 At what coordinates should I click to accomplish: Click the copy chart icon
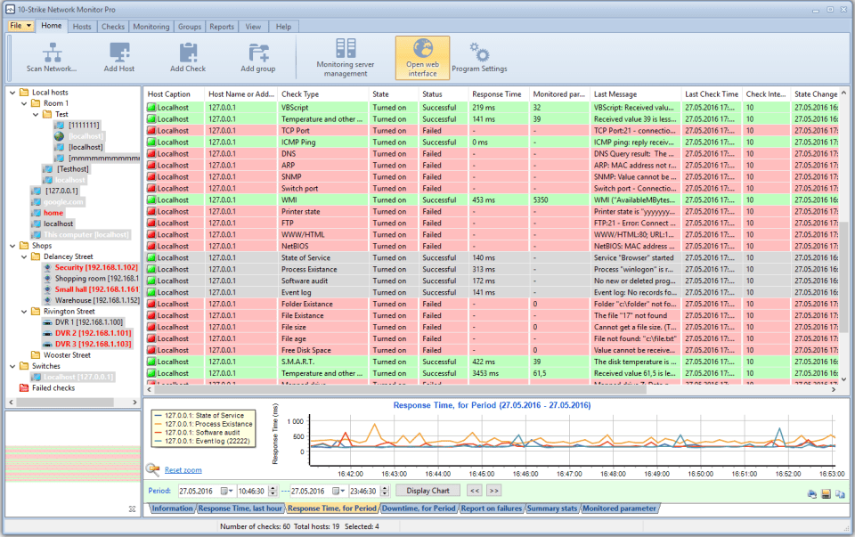point(840,494)
